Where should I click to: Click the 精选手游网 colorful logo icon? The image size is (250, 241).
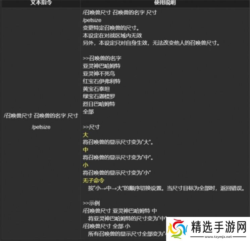178,228
